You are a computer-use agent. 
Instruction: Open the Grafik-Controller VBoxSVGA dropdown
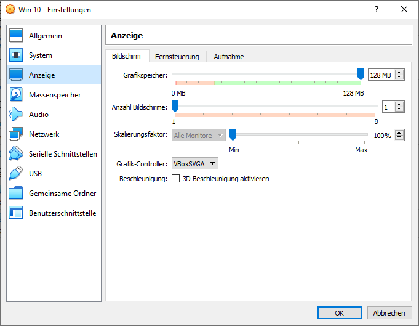[x=195, y=163]
